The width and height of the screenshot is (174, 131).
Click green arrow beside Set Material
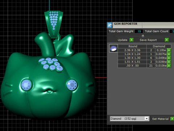172,119
